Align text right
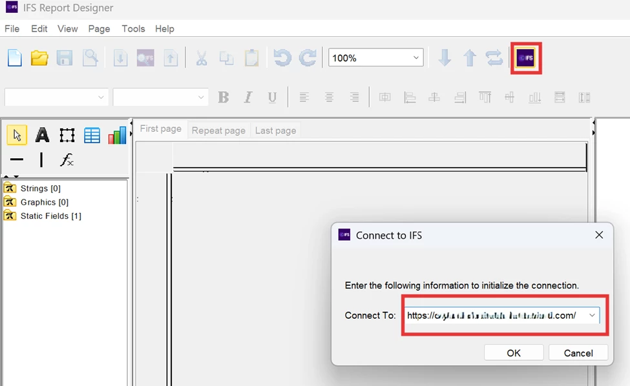Viewport: 630px width, 386px height. (354, 97)
